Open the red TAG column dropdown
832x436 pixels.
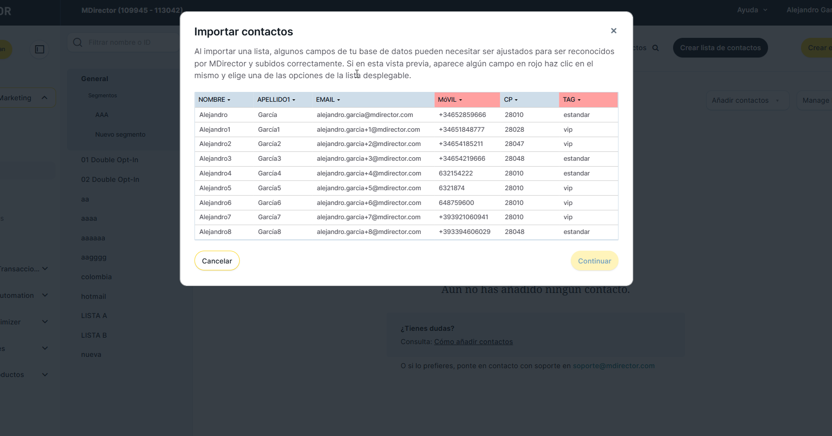pyautogui.click(x=572, y=100)
